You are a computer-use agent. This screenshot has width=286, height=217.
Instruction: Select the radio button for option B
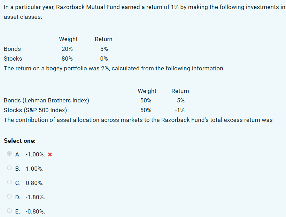coord(9,168)
